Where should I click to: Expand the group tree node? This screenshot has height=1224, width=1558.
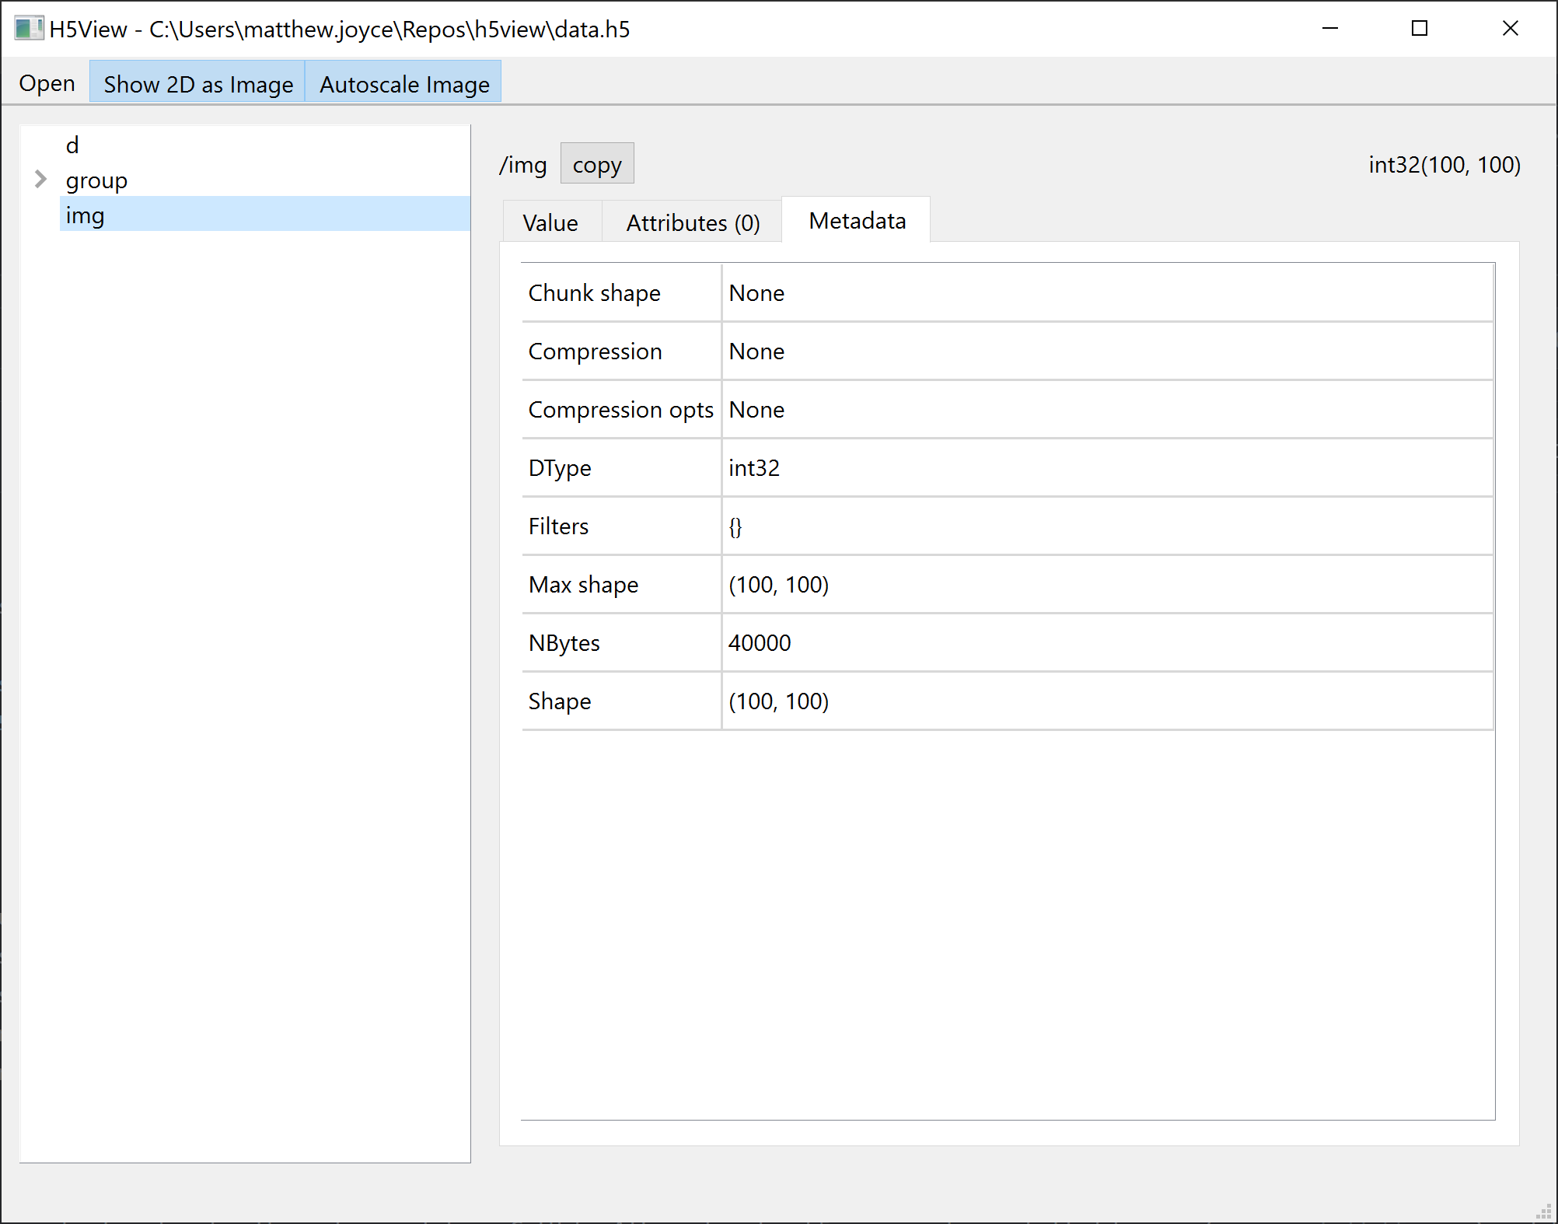point(39,180)
